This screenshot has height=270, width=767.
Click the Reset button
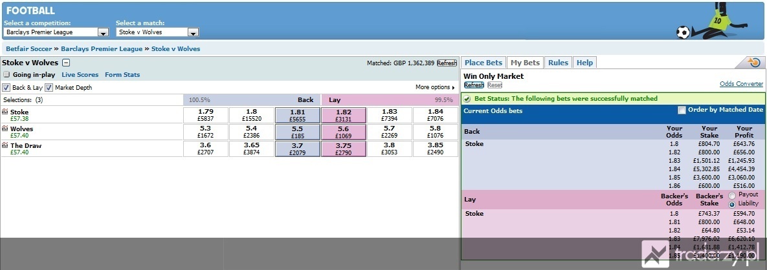495,85
